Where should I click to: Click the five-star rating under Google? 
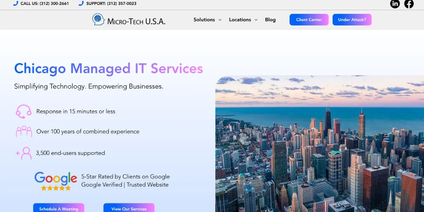55,188
